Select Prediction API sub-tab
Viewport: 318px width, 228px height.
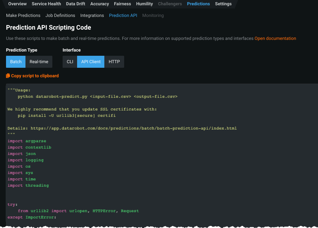123,16
